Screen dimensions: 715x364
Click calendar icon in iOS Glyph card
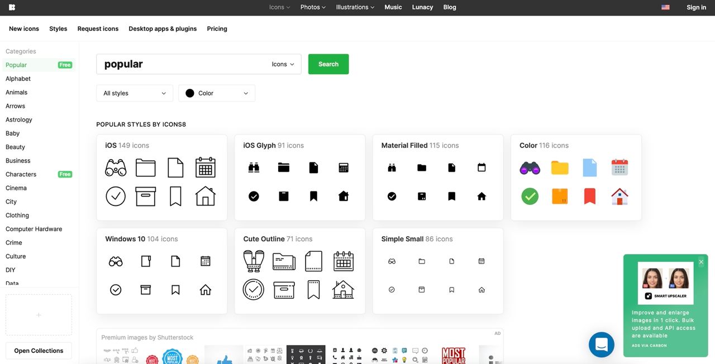(x=344, y=167)
